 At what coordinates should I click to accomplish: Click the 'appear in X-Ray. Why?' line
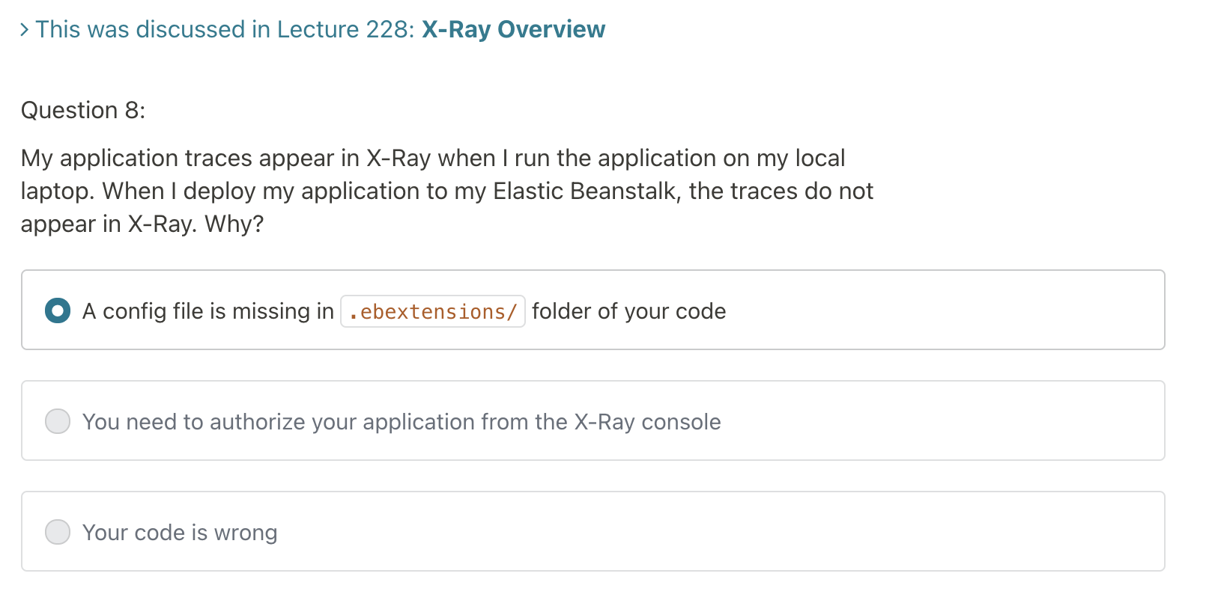pyautogui.click(x=142, y=224)
